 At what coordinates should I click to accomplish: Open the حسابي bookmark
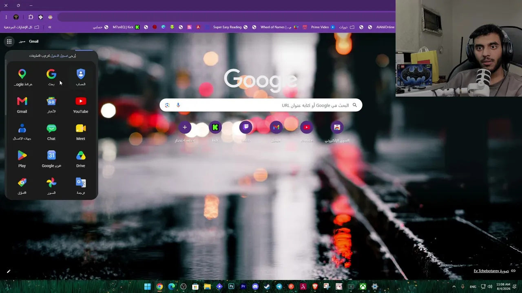click(x=100, y=27)
